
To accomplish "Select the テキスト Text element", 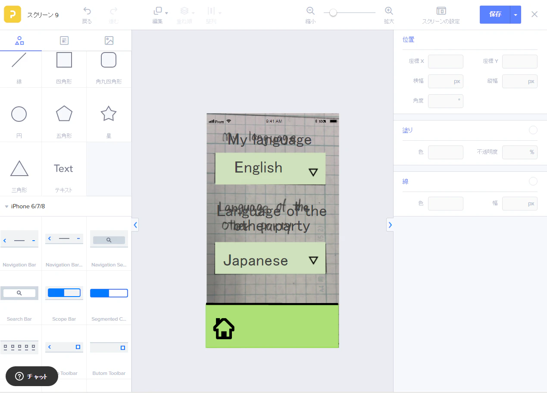I will pyautogui.click(x=64, y=169).
